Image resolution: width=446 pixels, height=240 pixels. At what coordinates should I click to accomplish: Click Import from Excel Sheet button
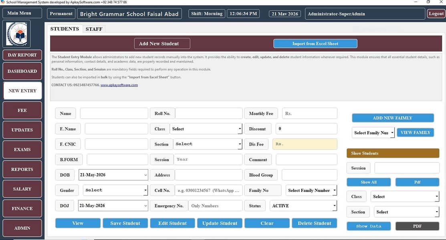coord(315,44)
